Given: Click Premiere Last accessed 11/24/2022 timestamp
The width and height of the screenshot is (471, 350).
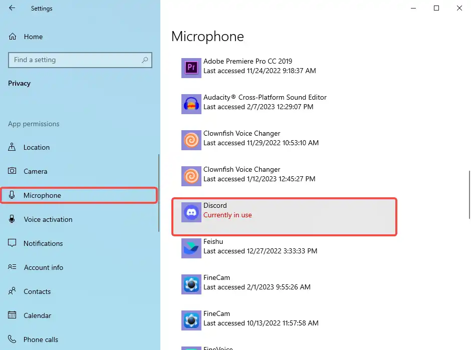Looking at the screenshot, I should click(260, 71).
